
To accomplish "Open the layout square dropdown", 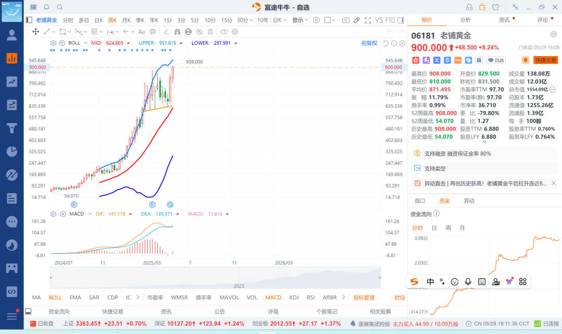I will 329,20.
